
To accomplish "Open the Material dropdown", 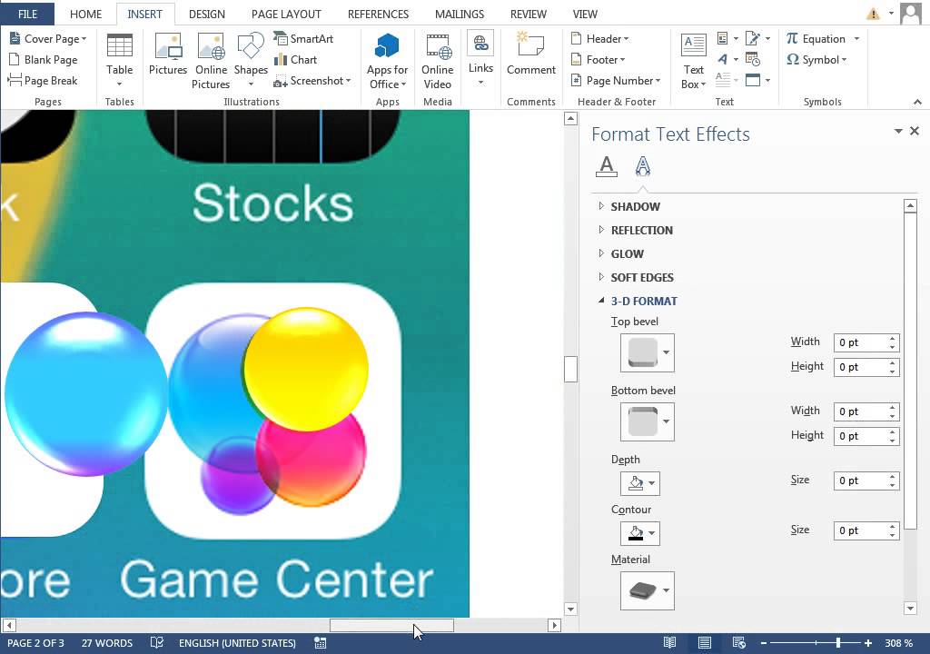I will click(x=664, y=590).
